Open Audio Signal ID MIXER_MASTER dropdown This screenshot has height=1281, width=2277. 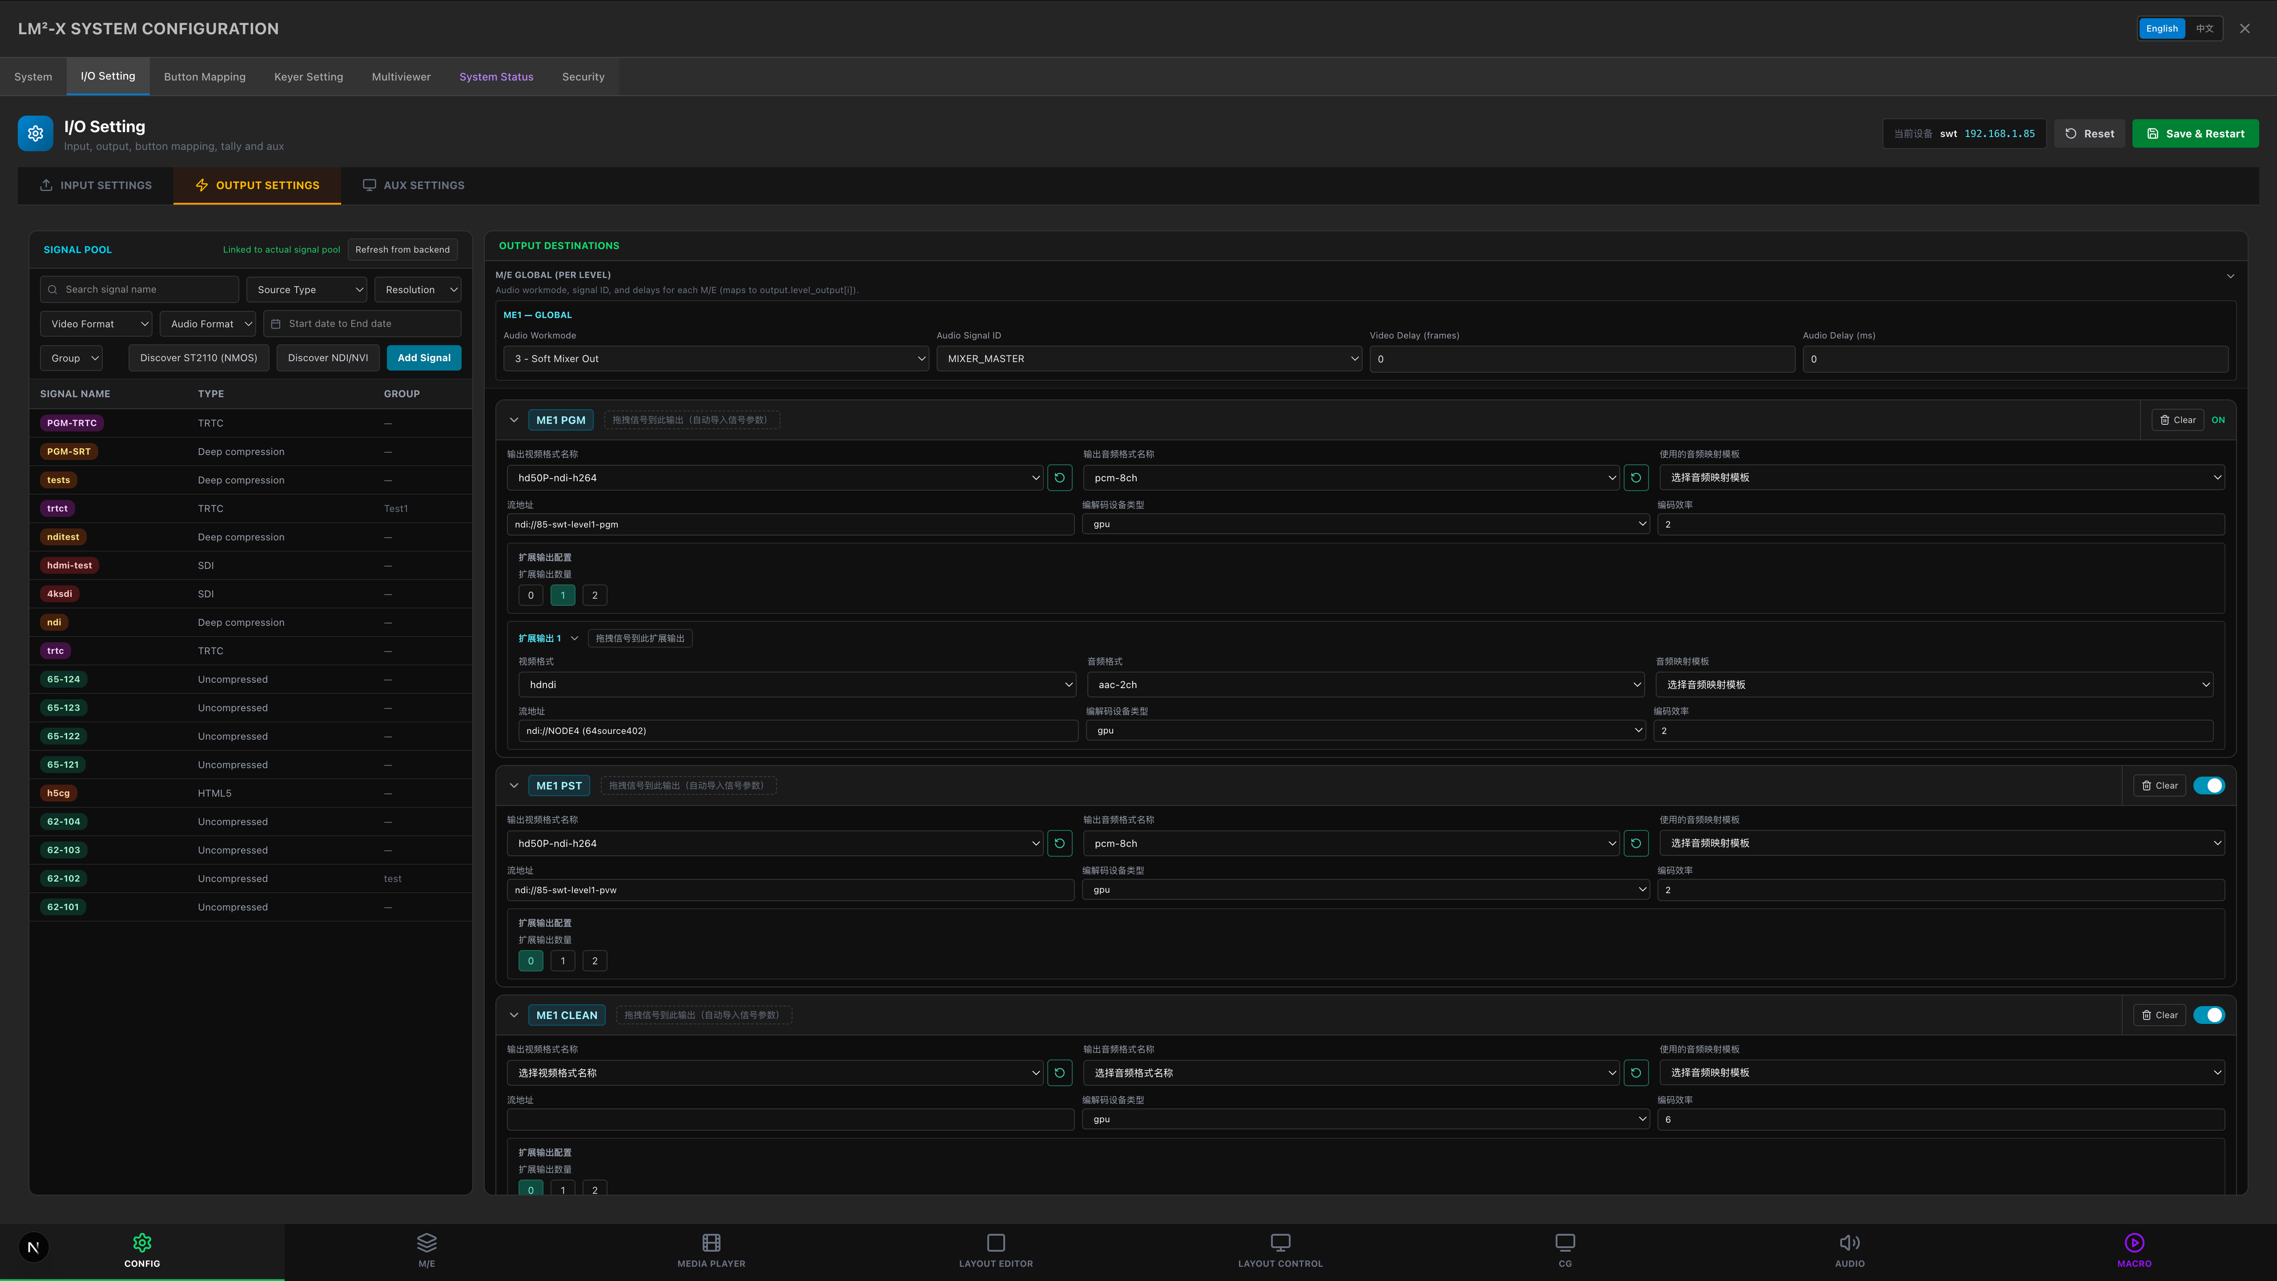[x=1149, y=359]
